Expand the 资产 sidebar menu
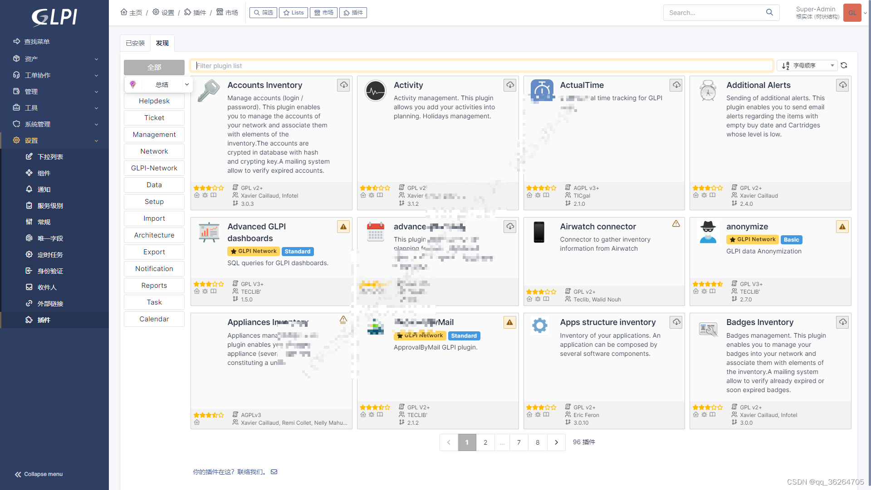This screenshot has width=871, height=490. (x=54, y=59)
